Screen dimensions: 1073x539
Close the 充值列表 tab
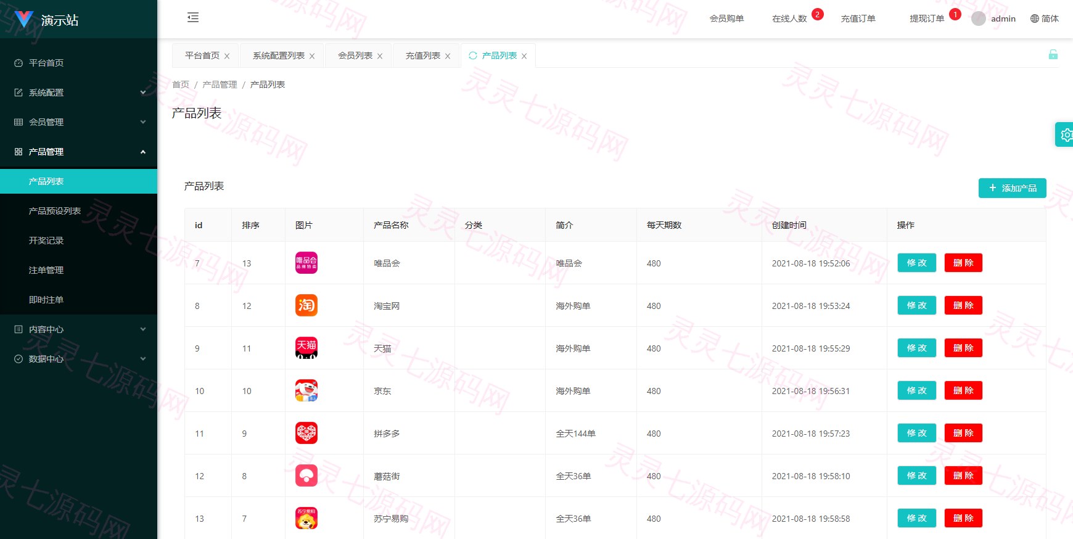coord(448,56)
